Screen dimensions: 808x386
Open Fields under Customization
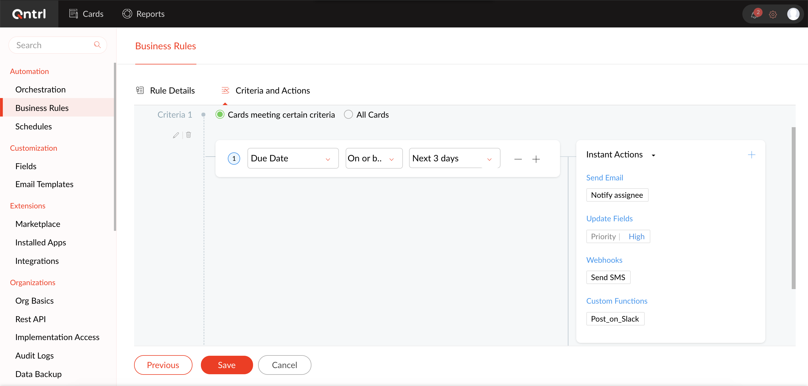click(x=26, y=166)
